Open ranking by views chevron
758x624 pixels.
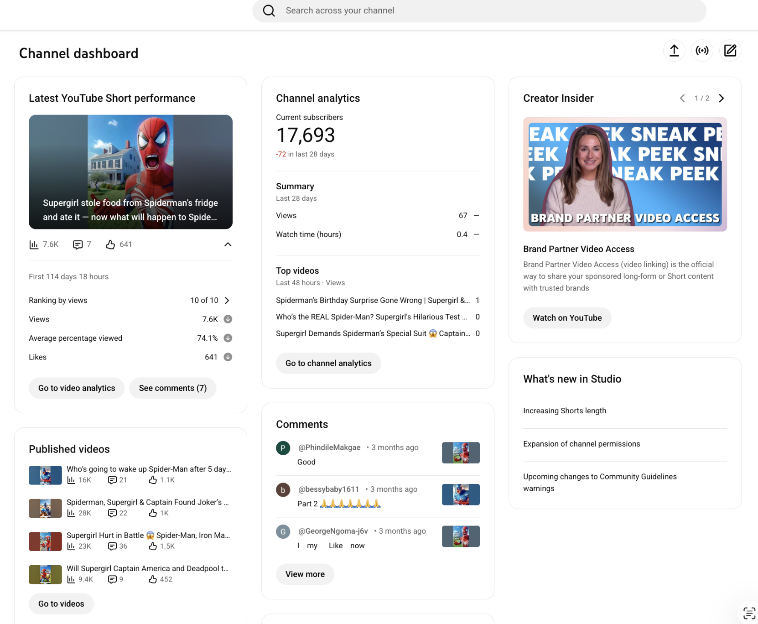point(227,300)
